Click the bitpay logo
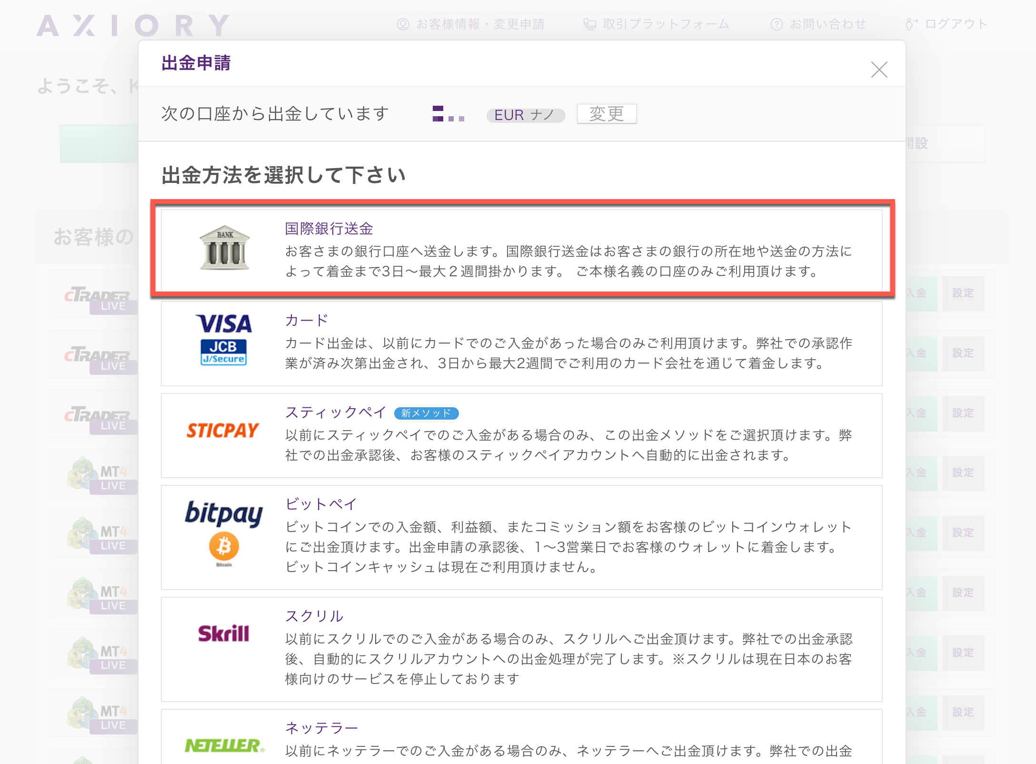This screenshot has width=1036, height=764. (223, 513)
